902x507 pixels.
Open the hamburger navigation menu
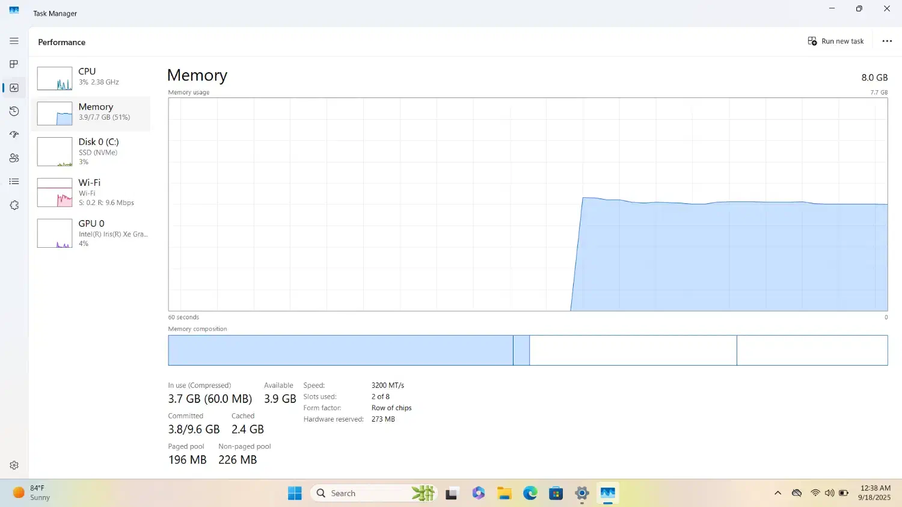[x=14, y=41]
